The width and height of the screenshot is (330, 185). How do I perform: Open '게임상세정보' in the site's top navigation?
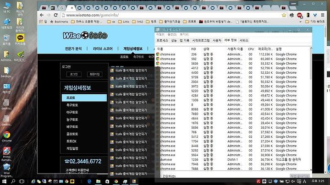coord(133,49)
